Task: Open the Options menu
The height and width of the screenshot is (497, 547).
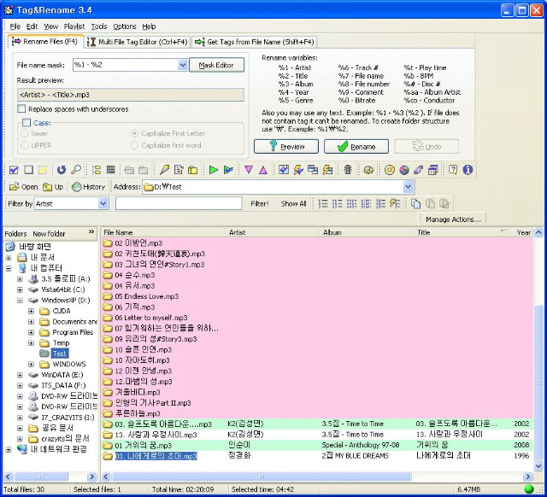Action: coord(125,26)
